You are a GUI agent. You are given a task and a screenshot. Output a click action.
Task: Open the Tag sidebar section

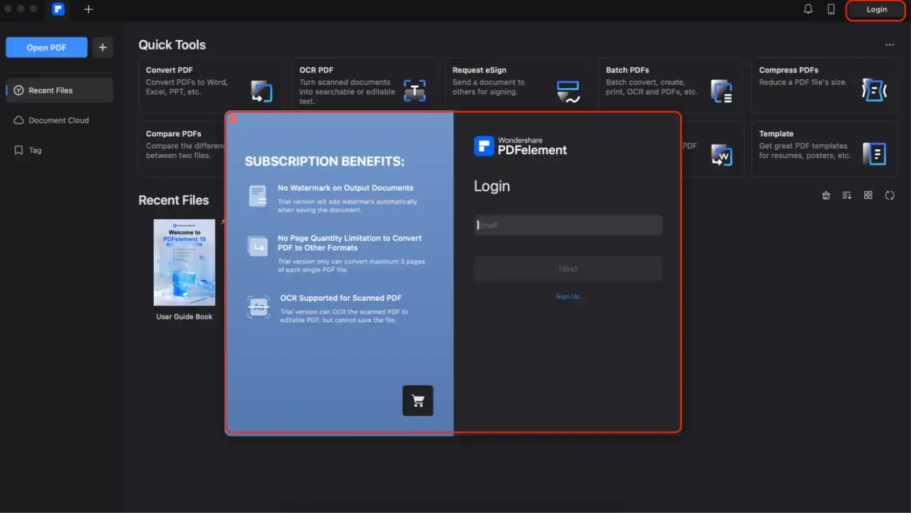coord(34,150)
